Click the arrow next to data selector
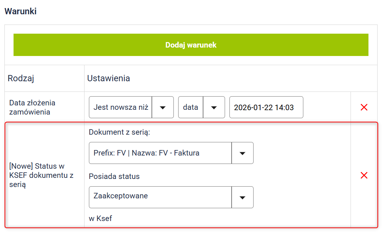Screen dimensions: 382x232 coord(214,107)
